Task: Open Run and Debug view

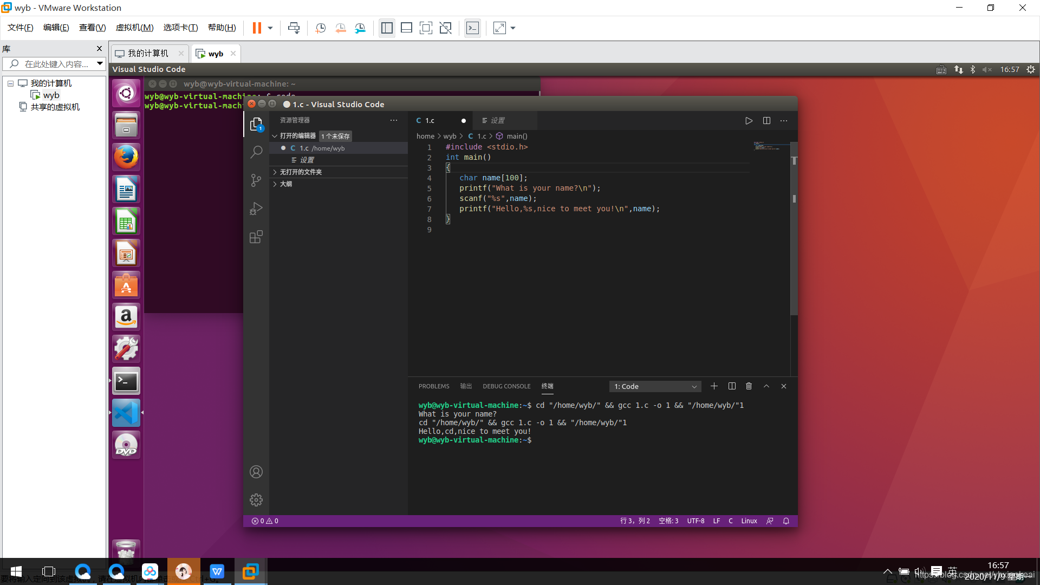Action: click(256, 209)
